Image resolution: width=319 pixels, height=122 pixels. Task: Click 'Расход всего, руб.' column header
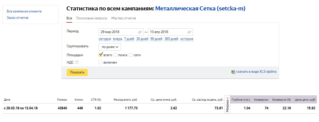[x=126, y=100]
